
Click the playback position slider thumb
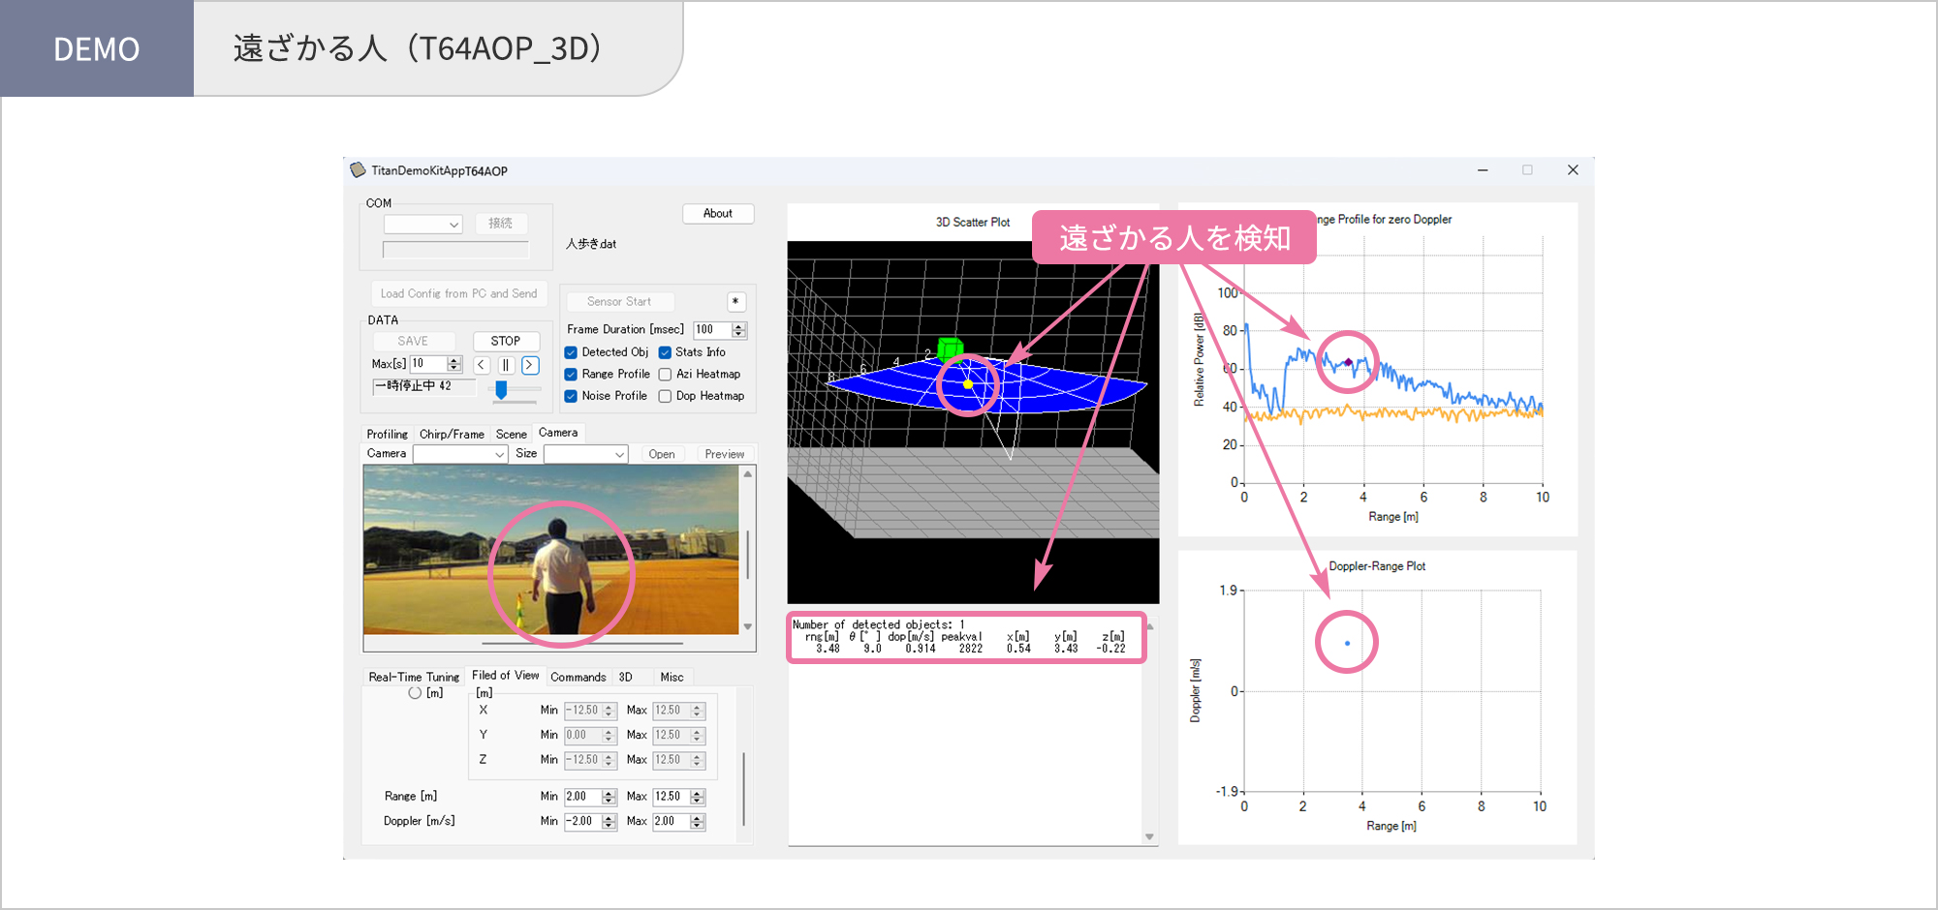pyautogui.click(x=501, y=391)
